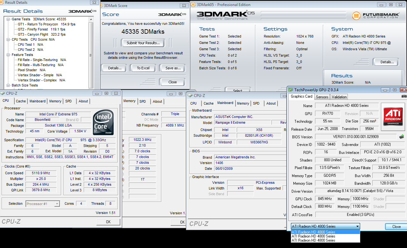Image resolution: width=407 pixels, height=248 pixels.
Task: Click the left CPU-Z window title icon
Action: [x=3, y=93]
